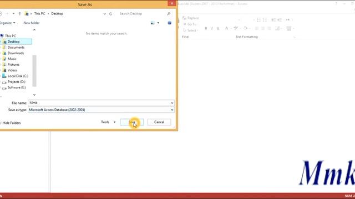Click the Search Desktop field
Image resolution: width=355 pixels, height=199 pixels.
pos(141,14)
